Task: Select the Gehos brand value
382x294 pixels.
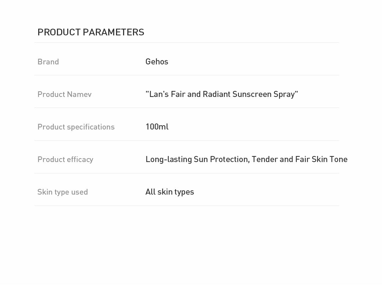Action: (157, 62)
